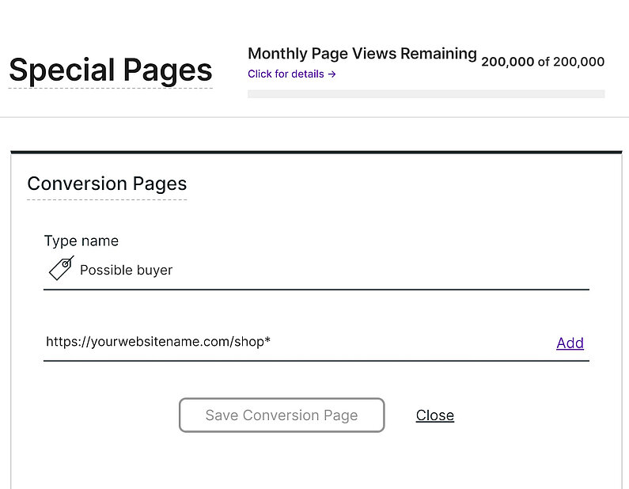The width and height of the screenshot is (629, 489).
Task: Click the "of 200,000" total text
Action: pyautogui.click(x=571, y=62)
